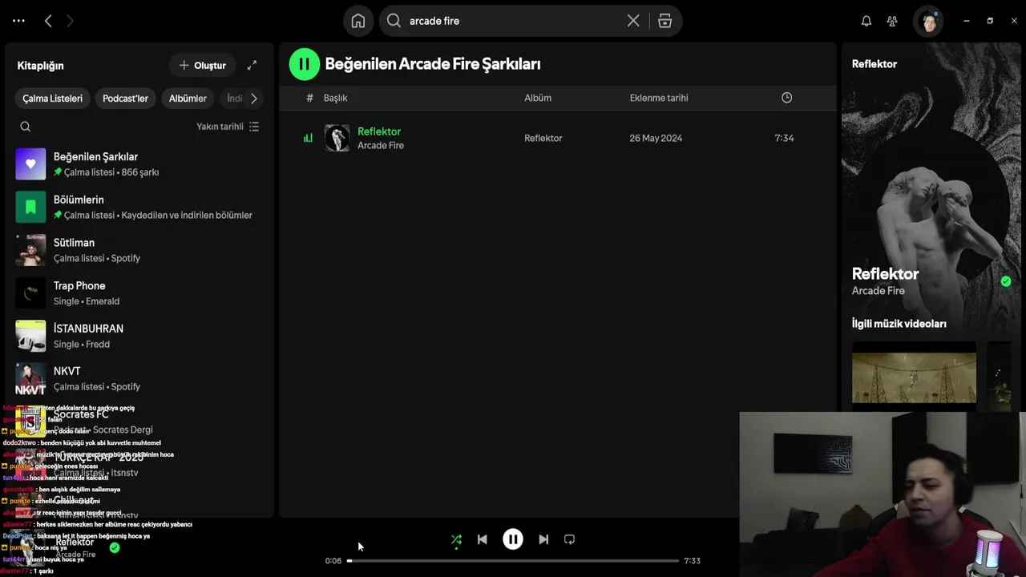Click the duration clock column icon

pos(786,98)
